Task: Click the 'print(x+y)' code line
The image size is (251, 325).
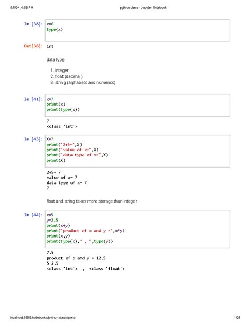Action: pyautogui.click(x=58, y=225)
